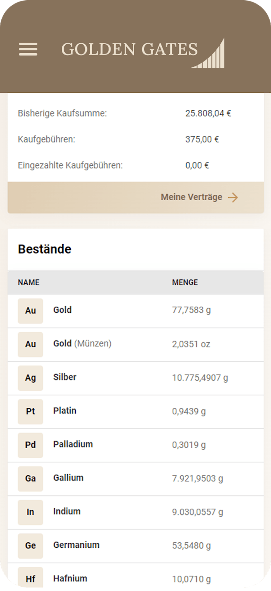This screenshot has width=271, height=591.
Task: Click the Ga Gallium symbol badge
Action: 30,479
